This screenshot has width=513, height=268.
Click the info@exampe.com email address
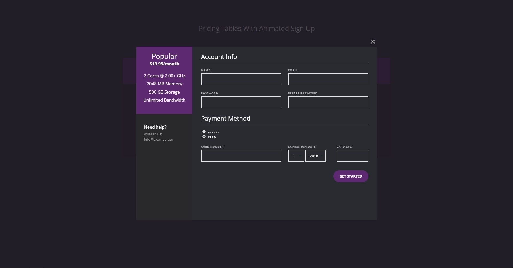click(159, 139)
